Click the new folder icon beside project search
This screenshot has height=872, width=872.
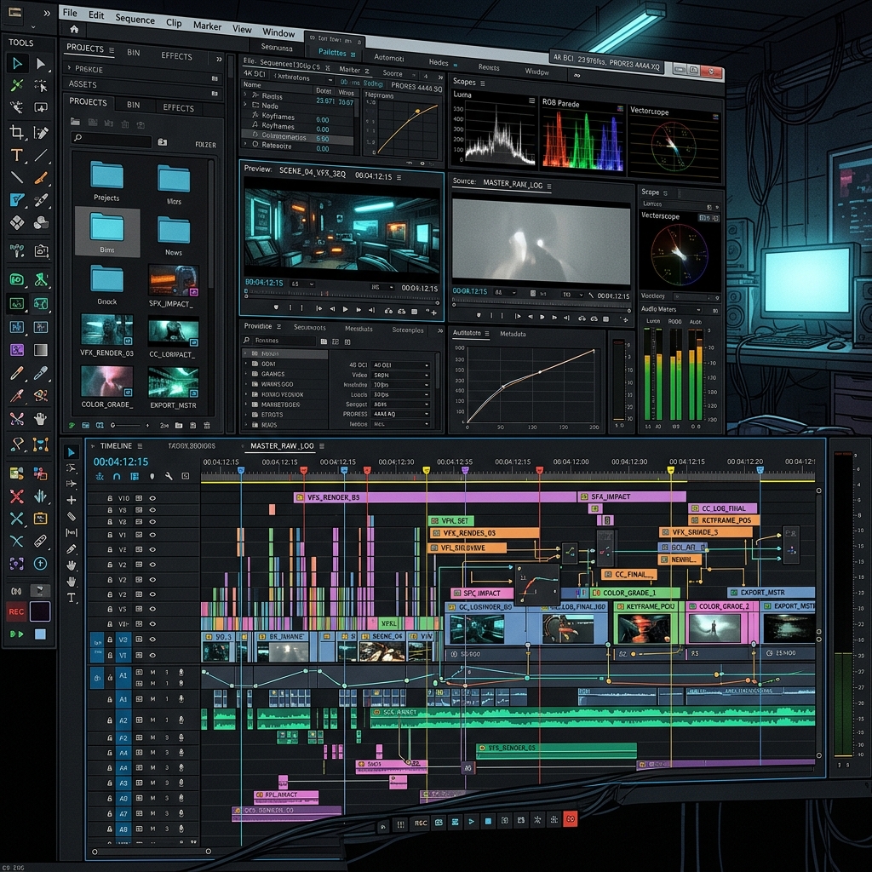163,142
